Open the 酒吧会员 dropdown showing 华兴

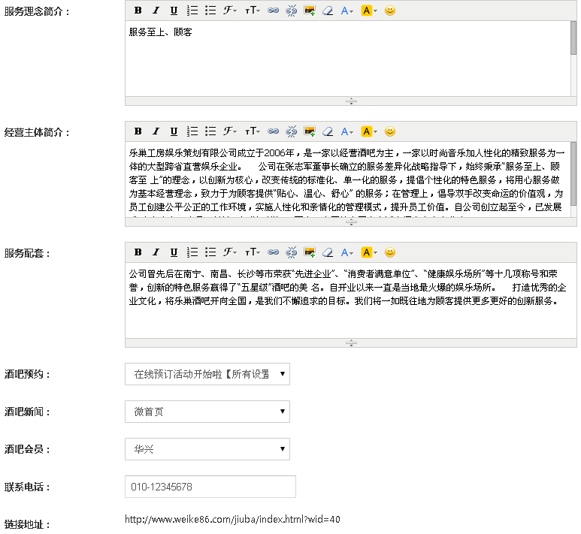click(x=207, y=449)
